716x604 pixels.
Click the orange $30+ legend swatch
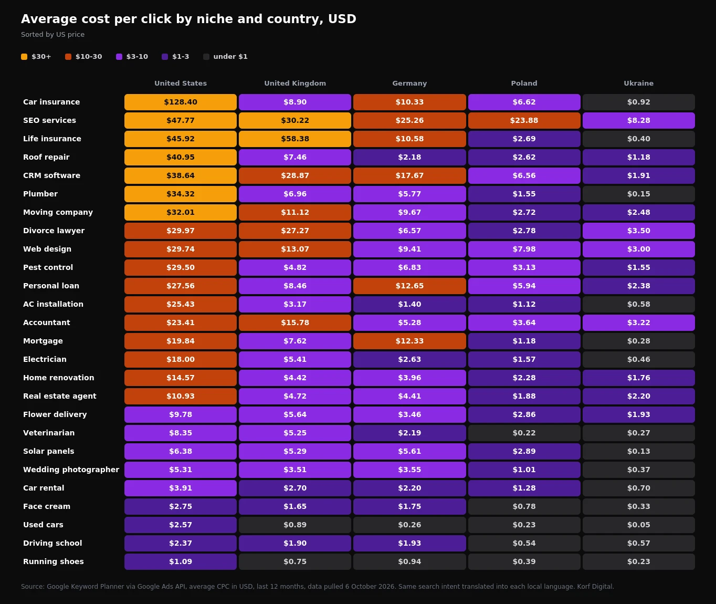[24, 57]
